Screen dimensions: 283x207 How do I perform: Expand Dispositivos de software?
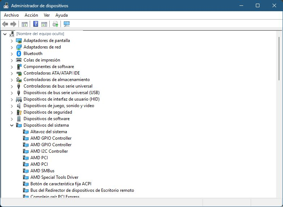(x=12, y=119)
